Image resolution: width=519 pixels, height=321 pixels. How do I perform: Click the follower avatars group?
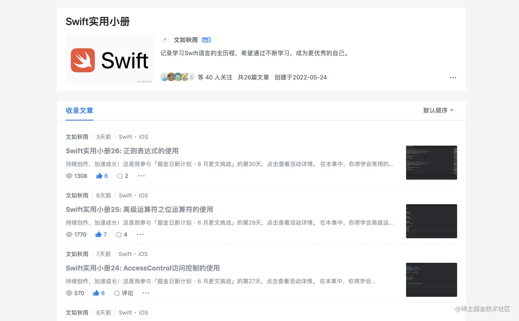click(x=178, y=77)
